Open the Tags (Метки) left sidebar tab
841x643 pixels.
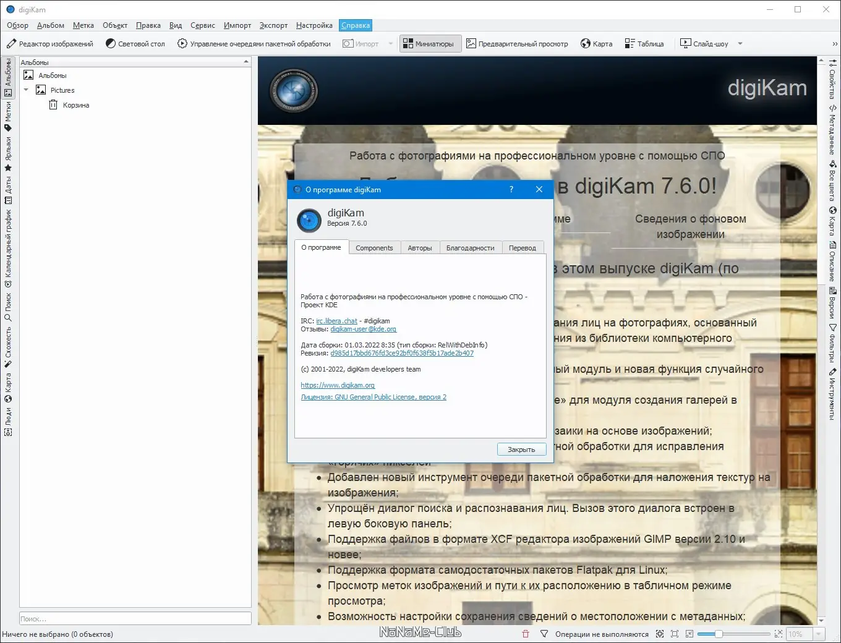click(8, 116)
